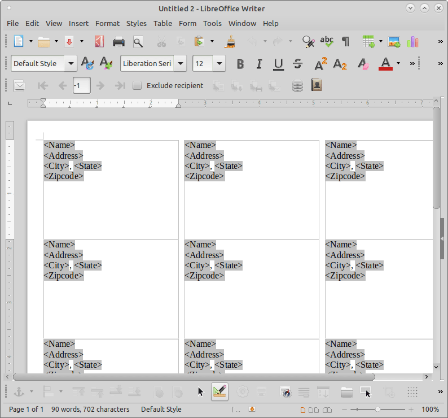Click the Save document icon
448x418 pixels.
(69, 42)
